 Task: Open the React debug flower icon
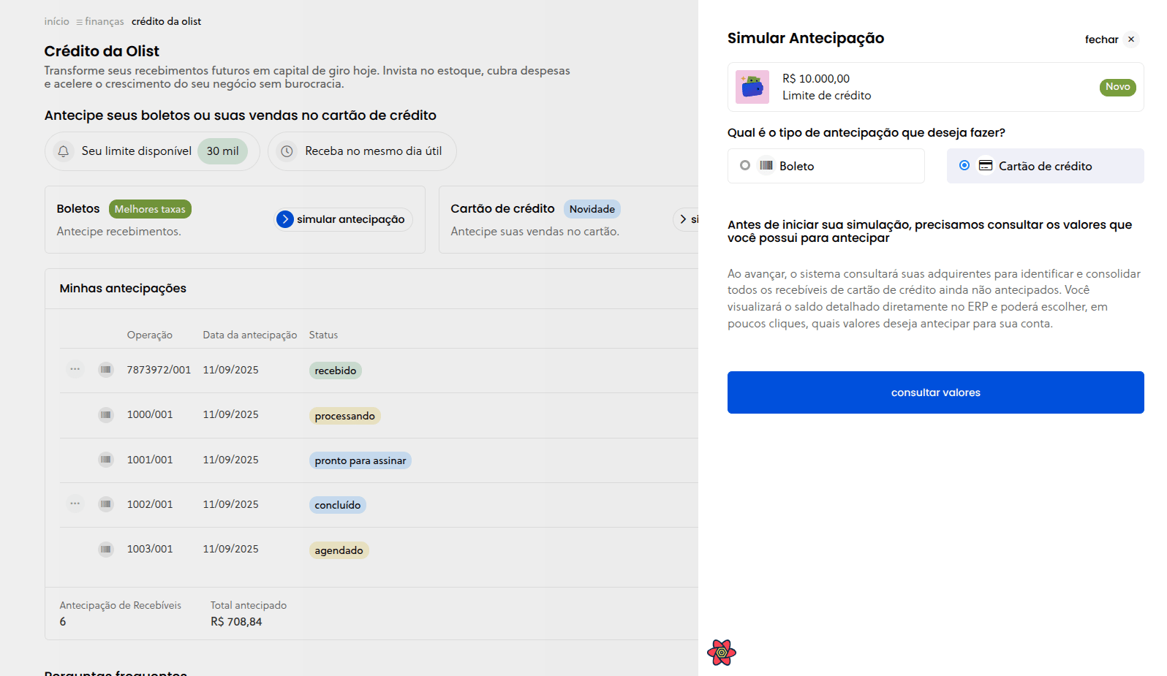pos(722,653)
